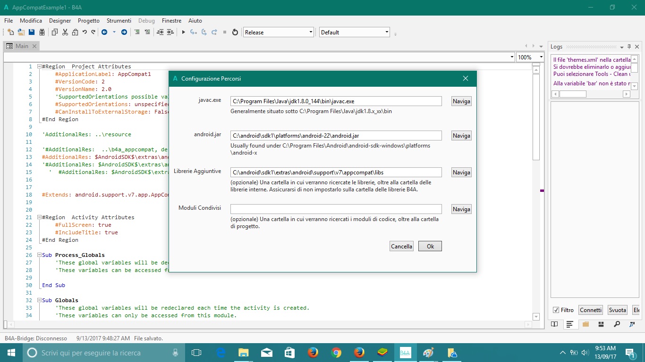The height and width of the screenshot is (362, 645).
Task: Expand the Default dropdown in toolbar
Action: 387,32
